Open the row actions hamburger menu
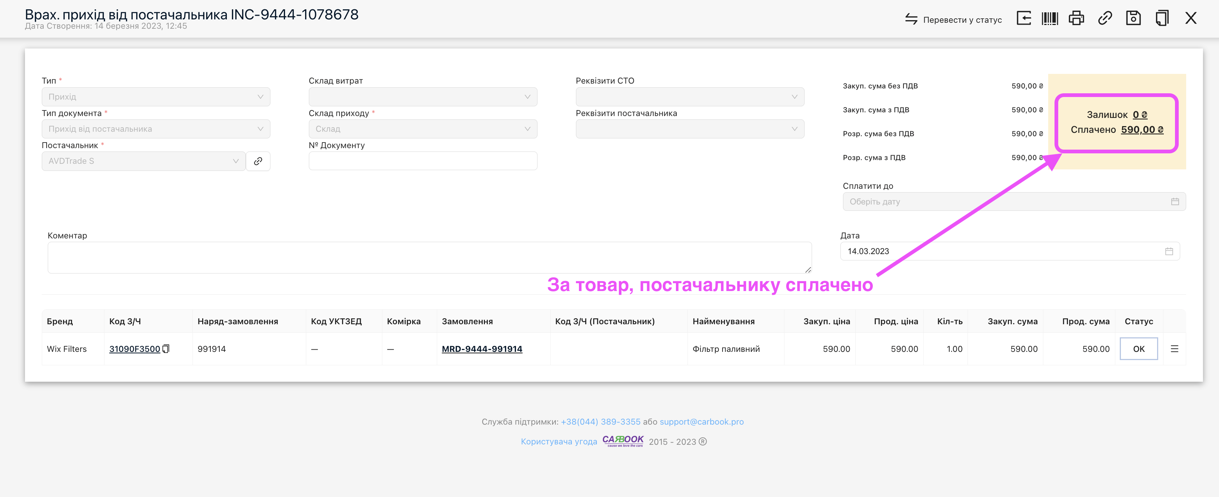 click(x=1175, y=349)
